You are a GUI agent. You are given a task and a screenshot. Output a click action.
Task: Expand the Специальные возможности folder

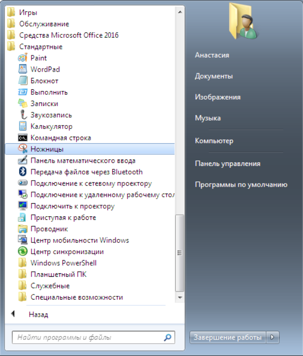[71, 297]
